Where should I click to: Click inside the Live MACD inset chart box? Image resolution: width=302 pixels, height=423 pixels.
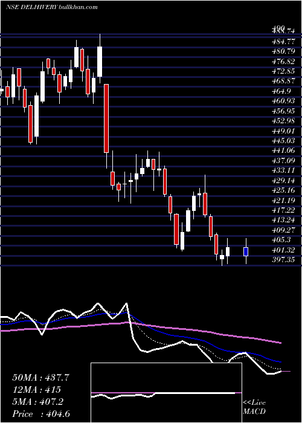166,393
